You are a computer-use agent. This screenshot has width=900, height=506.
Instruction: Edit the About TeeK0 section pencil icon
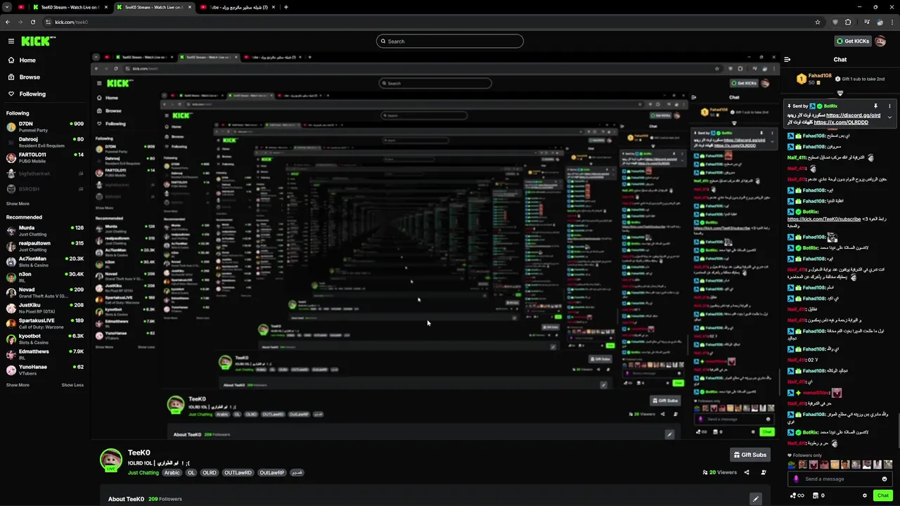(756, 499)
